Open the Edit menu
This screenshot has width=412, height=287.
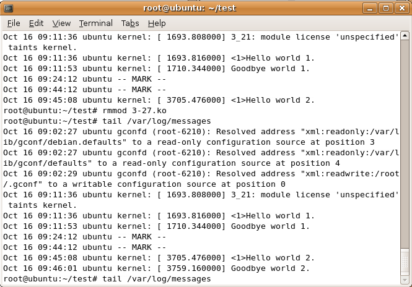(36, 24)
